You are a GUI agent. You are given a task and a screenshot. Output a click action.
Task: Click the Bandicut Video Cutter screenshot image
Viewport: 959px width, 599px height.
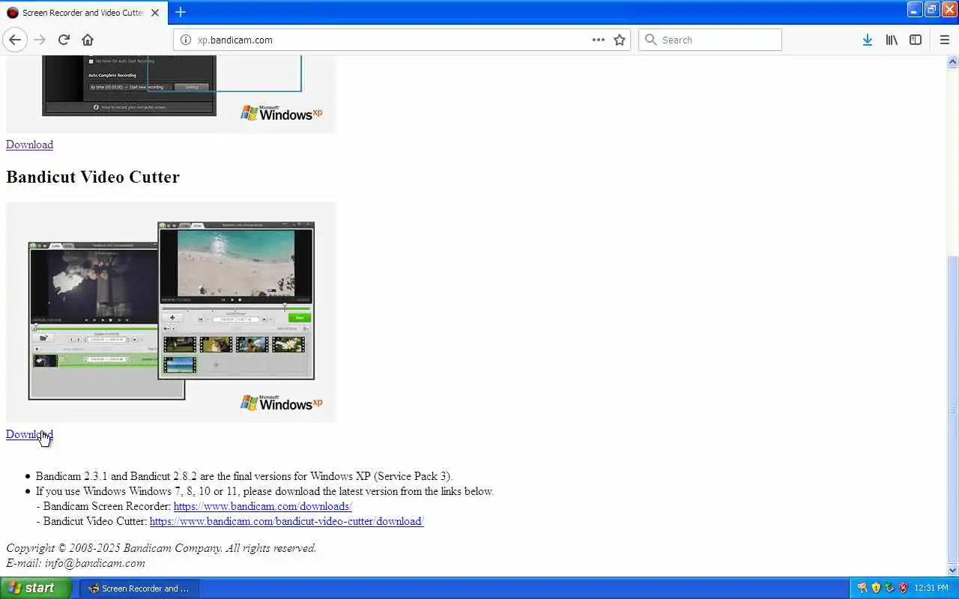[171, 312]
